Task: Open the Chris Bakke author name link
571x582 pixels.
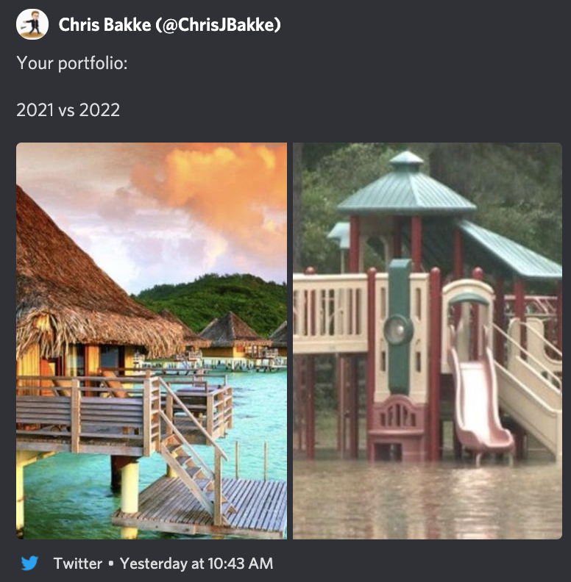Action: pyautogui.click(x=104, y=25)
